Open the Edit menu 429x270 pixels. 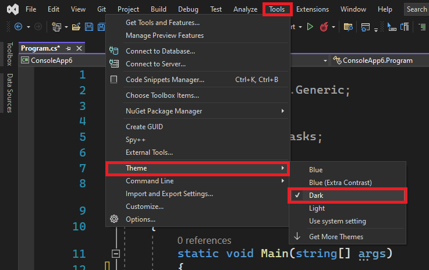[x=54, y=9]
